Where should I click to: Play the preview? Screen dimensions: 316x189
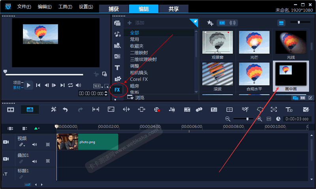tap(28, 85)
